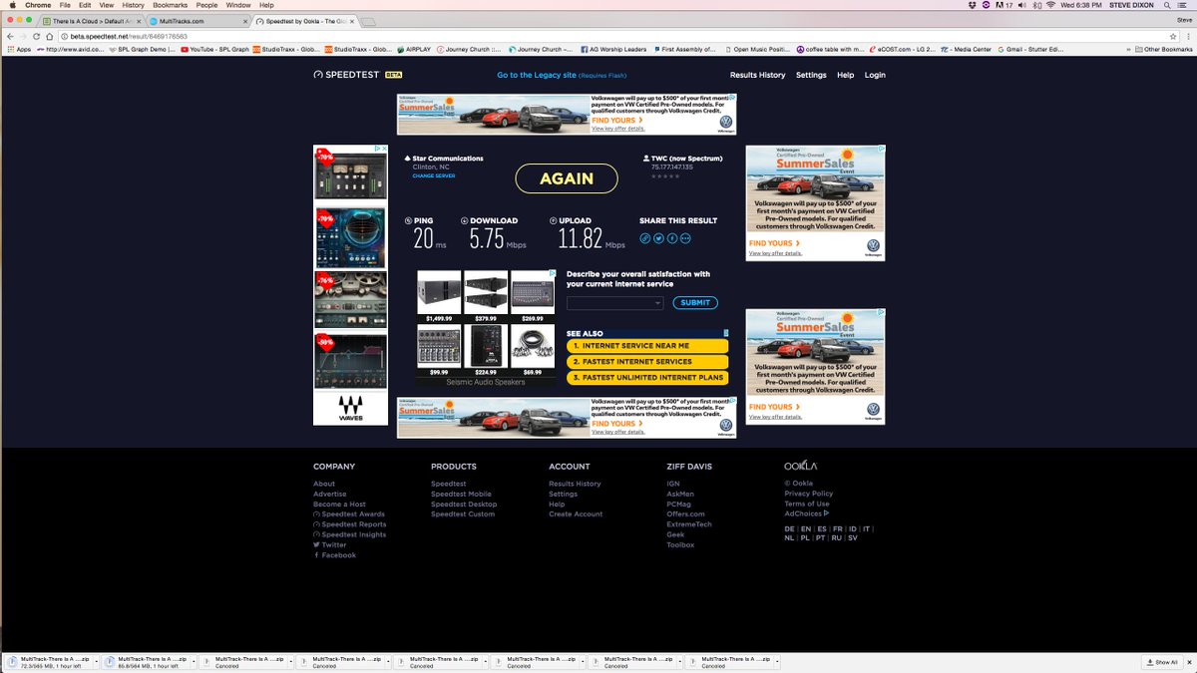Open the File menu
Viewport: 1197px width, 673px height.
click(65, 5)
